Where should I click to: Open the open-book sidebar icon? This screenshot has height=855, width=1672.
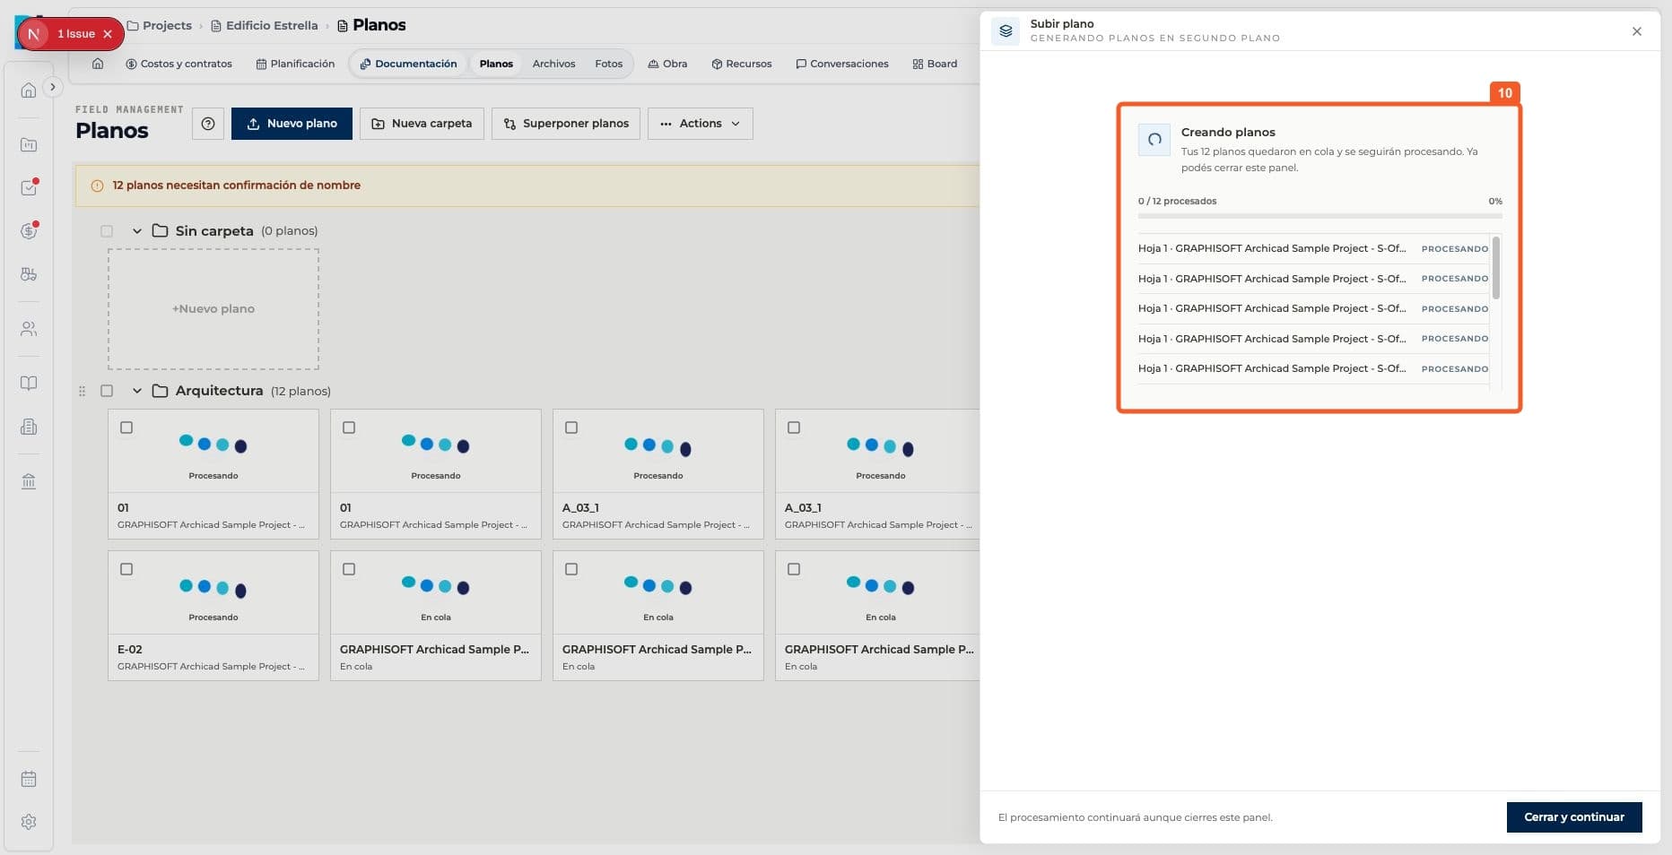pos(29,384)
